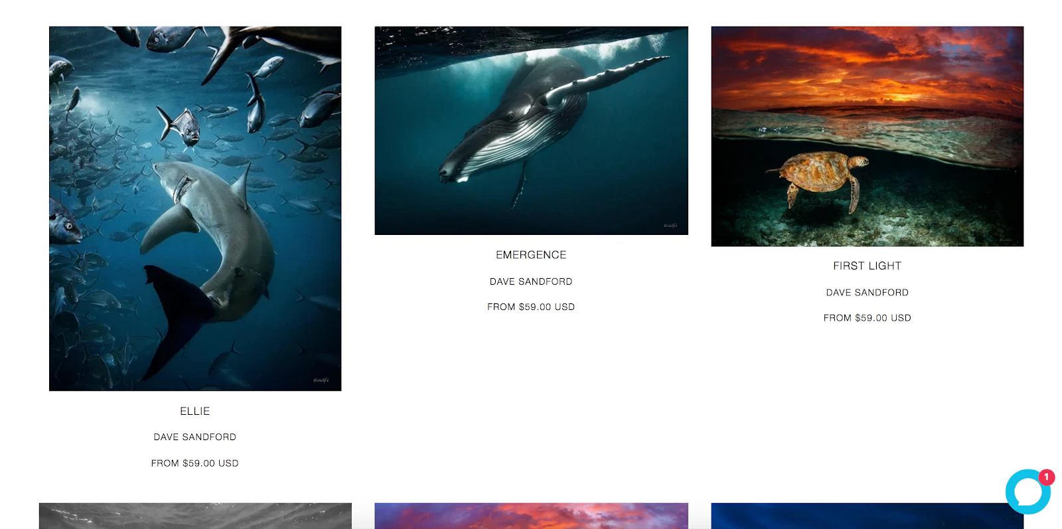
Task: Open the grayscale underwater photo at bottom
Action: pyautogui.click(x=195, y=516)
